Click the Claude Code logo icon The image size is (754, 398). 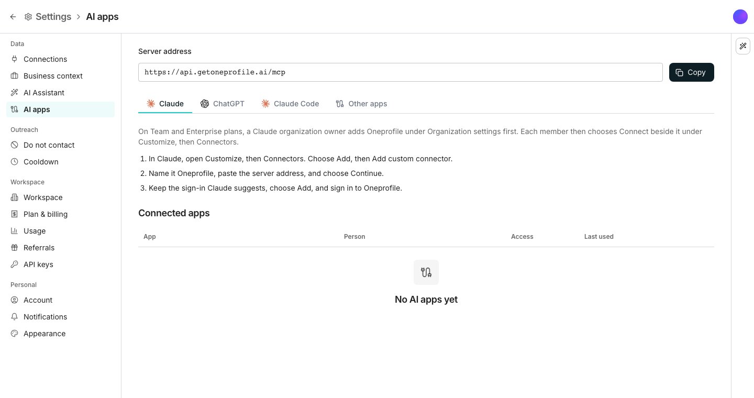point(265,104)
